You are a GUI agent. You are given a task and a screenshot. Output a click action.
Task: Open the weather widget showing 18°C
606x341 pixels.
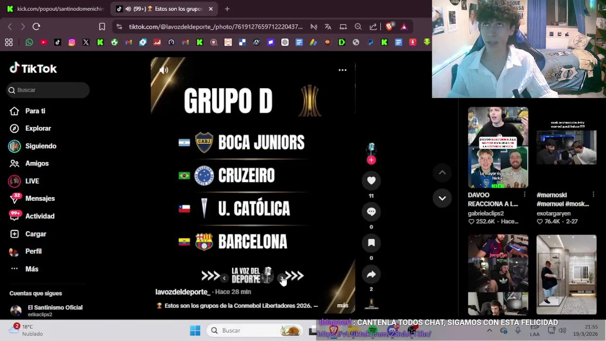(27, 330)
